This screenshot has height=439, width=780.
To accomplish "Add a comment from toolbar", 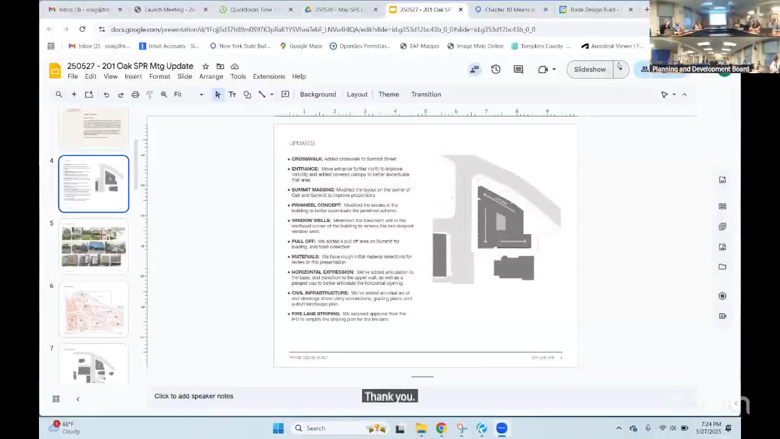I will pos(285,95).
